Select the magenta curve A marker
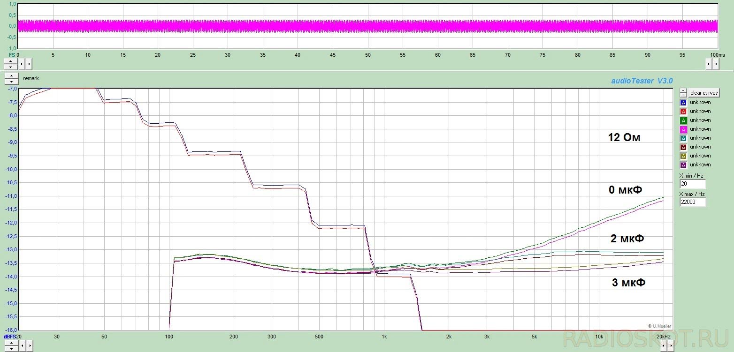This screenshot has height=352, width=734. pyautogui.click(x=683, y=129)
